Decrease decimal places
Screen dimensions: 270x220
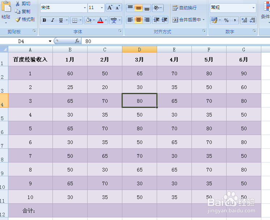click(252, 20)
